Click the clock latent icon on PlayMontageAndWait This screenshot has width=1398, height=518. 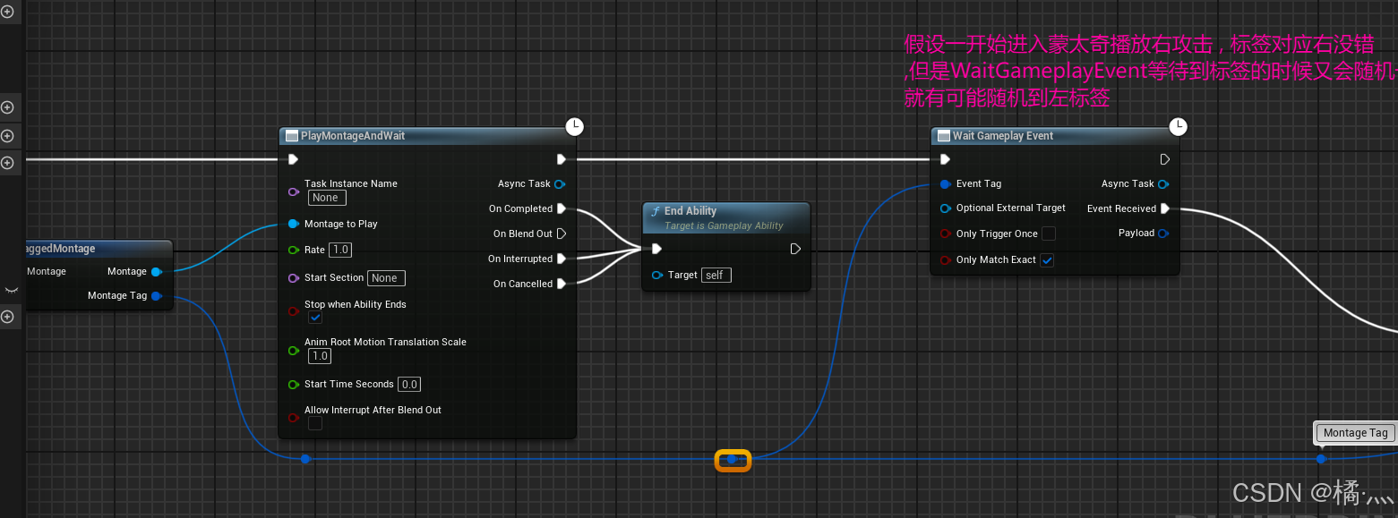pyautogui.click(x=574, y=125)
